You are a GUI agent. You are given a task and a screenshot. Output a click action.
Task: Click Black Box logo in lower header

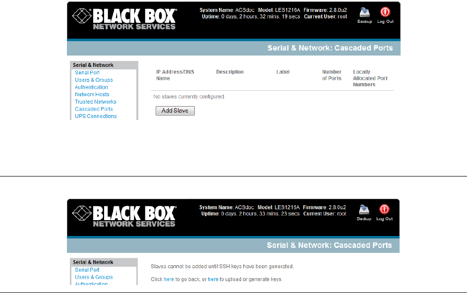tap(124, 216)
